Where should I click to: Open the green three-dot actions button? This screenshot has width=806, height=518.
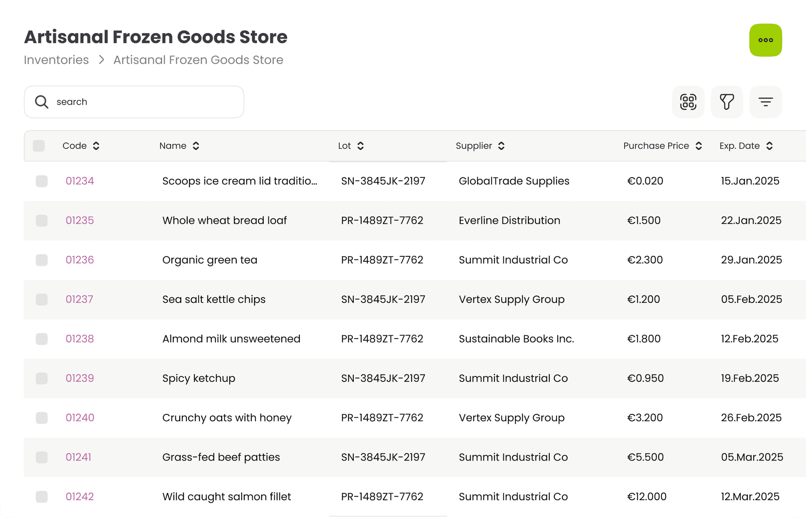pyautogui.click(x=765, y=40)
